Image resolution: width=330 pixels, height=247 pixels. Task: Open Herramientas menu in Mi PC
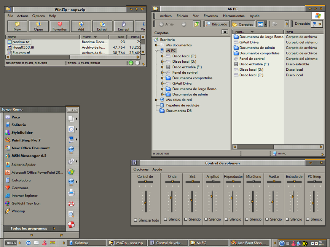[x=234, y=16]
